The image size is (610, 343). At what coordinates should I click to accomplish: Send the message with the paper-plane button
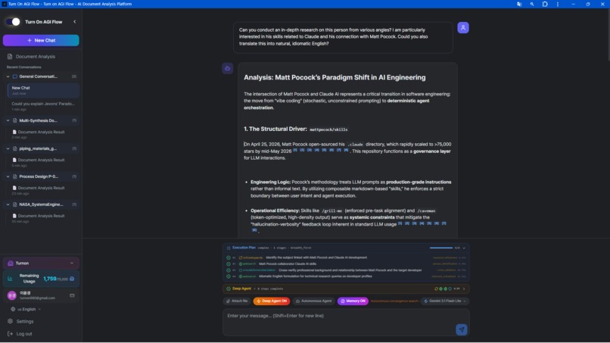point(462,330)
